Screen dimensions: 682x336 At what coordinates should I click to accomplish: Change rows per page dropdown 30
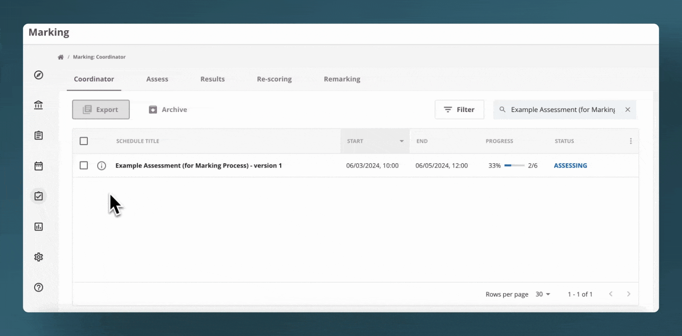[543, 294]
